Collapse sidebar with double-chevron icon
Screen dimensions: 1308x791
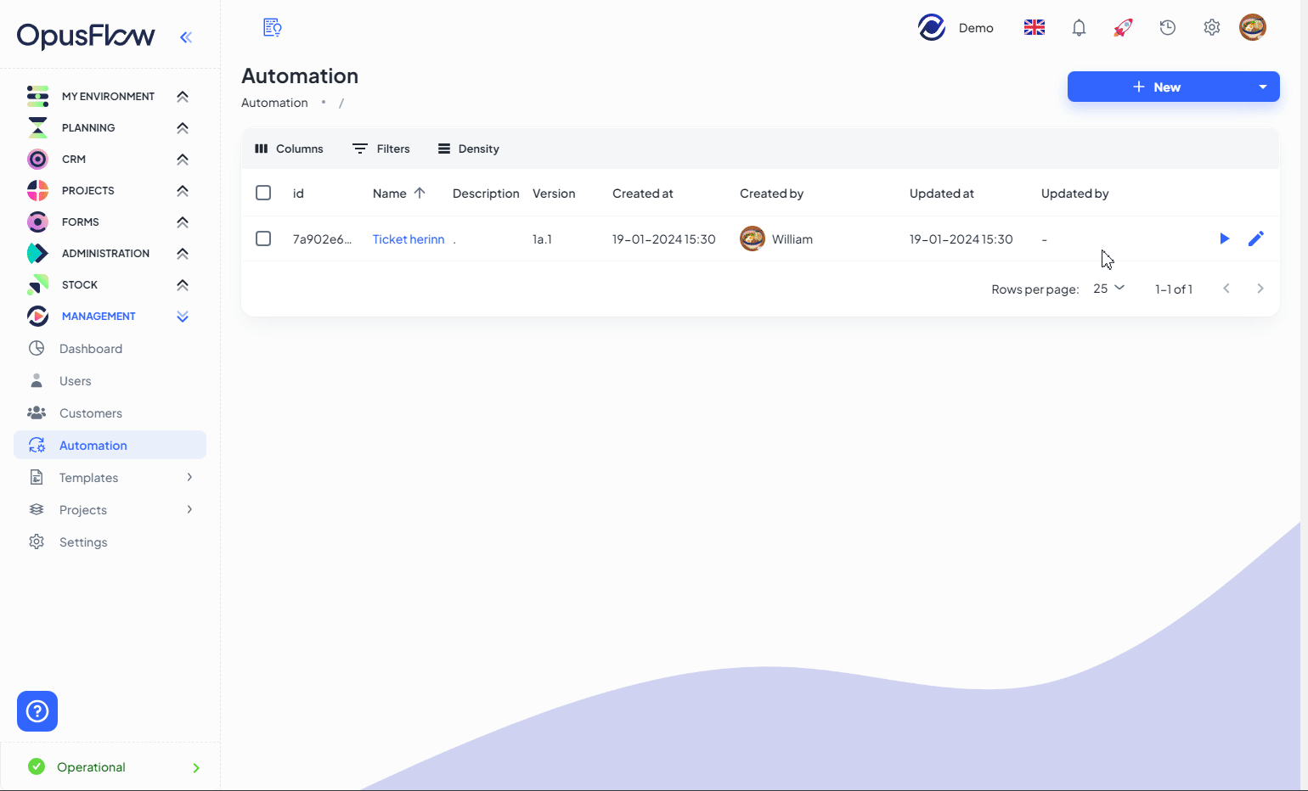pos(186,37)
